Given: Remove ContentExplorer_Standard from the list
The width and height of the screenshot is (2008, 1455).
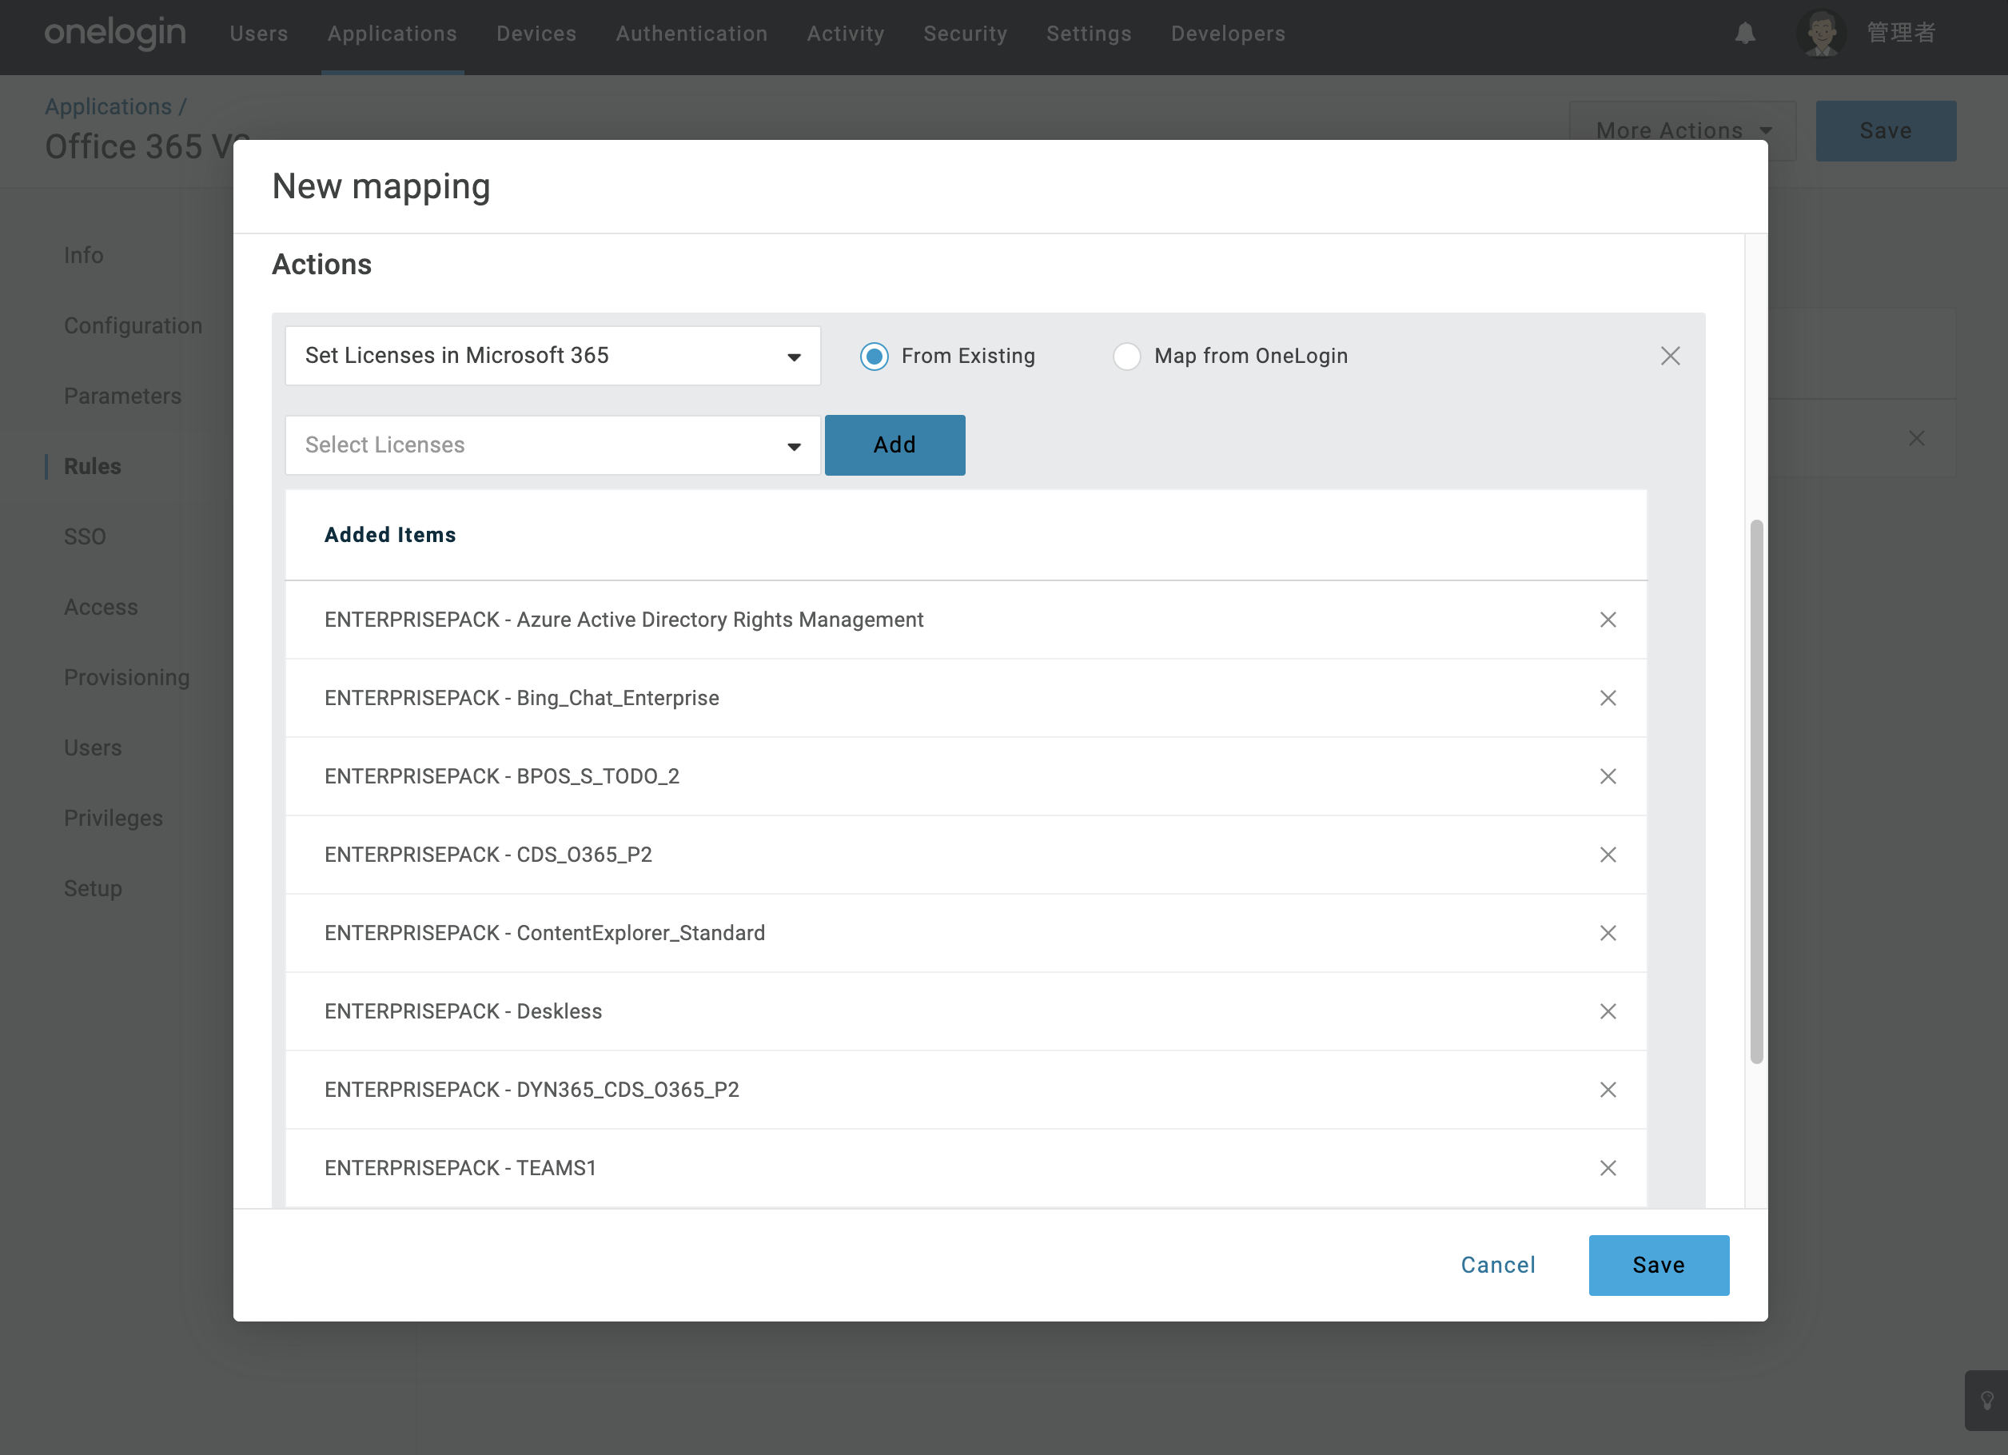Looking at the screenshot, I should click(1608, 934).
